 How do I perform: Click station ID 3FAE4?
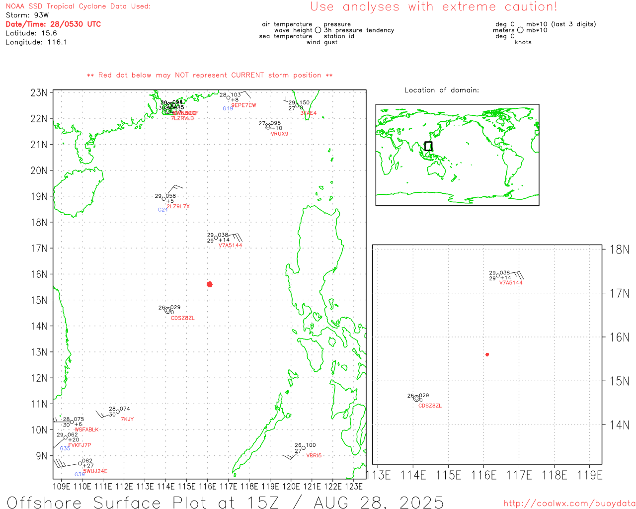coord(308,113)
